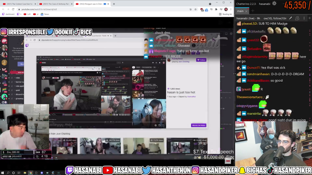Screen dimensions: 312x175
Task: Open Task View on taskbar
Action: point(19,173)
